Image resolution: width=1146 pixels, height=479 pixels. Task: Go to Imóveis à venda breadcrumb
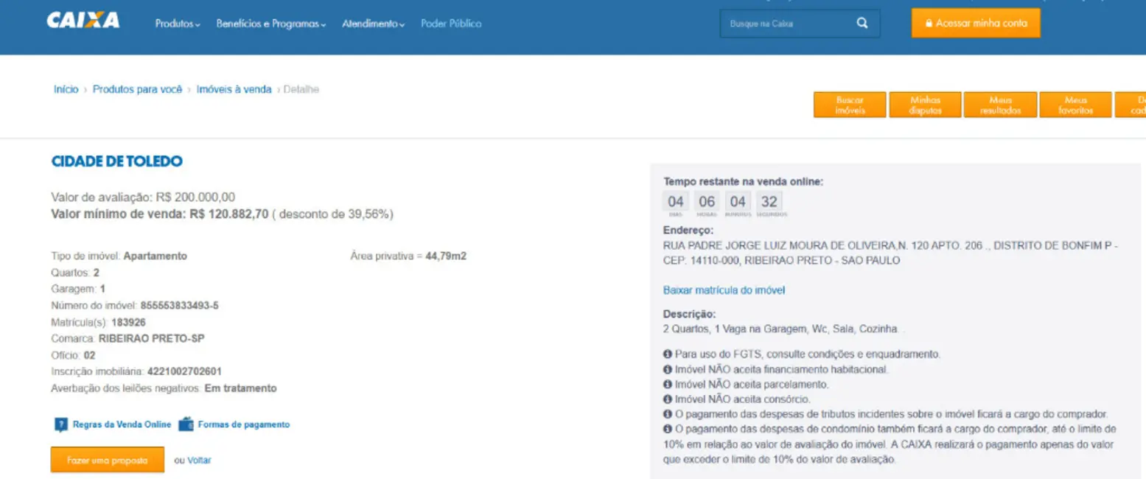click(x=234, y=89)
